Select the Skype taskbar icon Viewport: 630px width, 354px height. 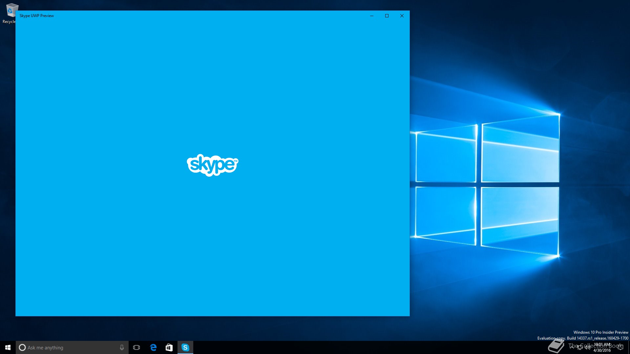click(x=185, y=347)
